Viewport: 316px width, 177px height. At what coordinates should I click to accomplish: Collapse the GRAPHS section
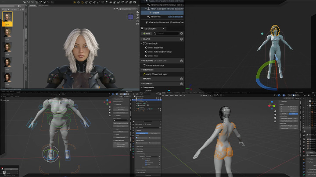(x=142, y=39)
